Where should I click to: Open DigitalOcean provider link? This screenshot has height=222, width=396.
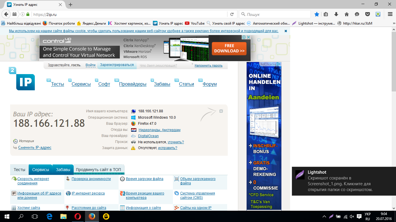tap(148, 136)
